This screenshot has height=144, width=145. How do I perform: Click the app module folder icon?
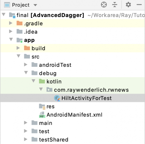pos(20,40)
